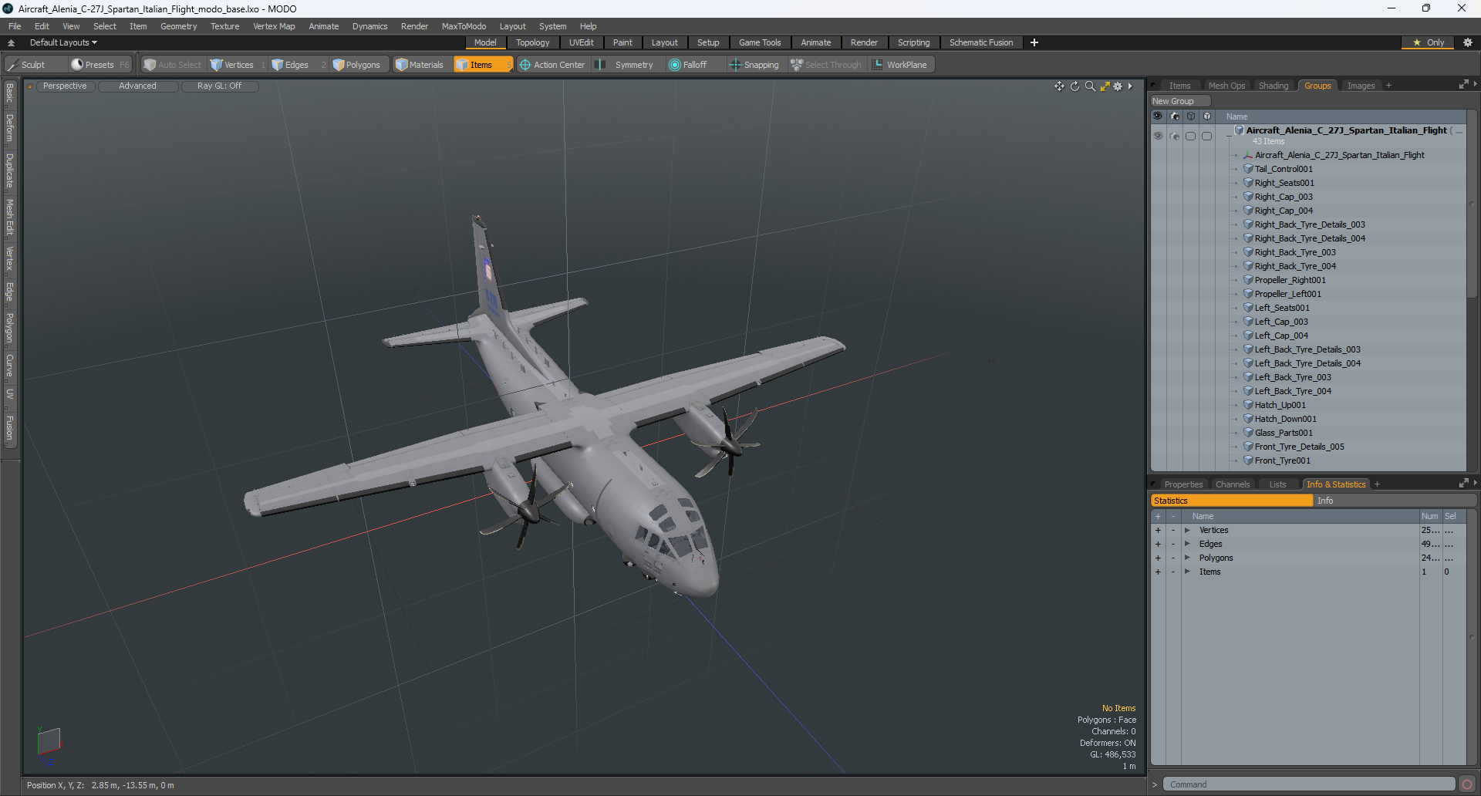Open the Default Layouts dropdown
The width and height of the screenshot is (1481, 796).
[63, 42]
